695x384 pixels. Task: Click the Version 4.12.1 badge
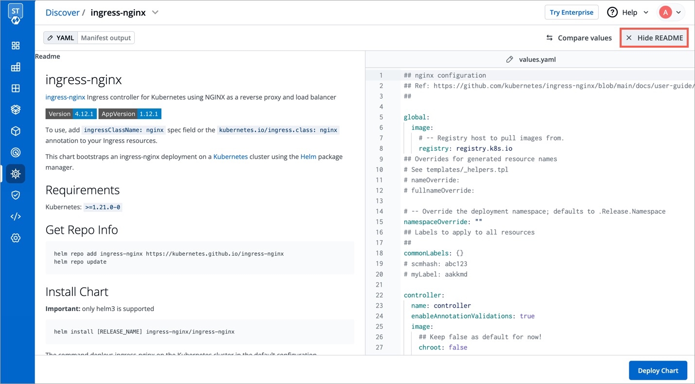tap(71, 114)
